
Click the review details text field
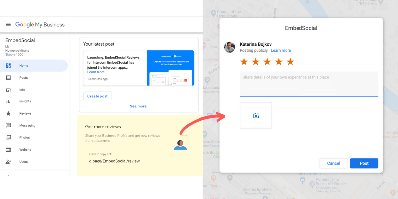(x=308, y=84)
